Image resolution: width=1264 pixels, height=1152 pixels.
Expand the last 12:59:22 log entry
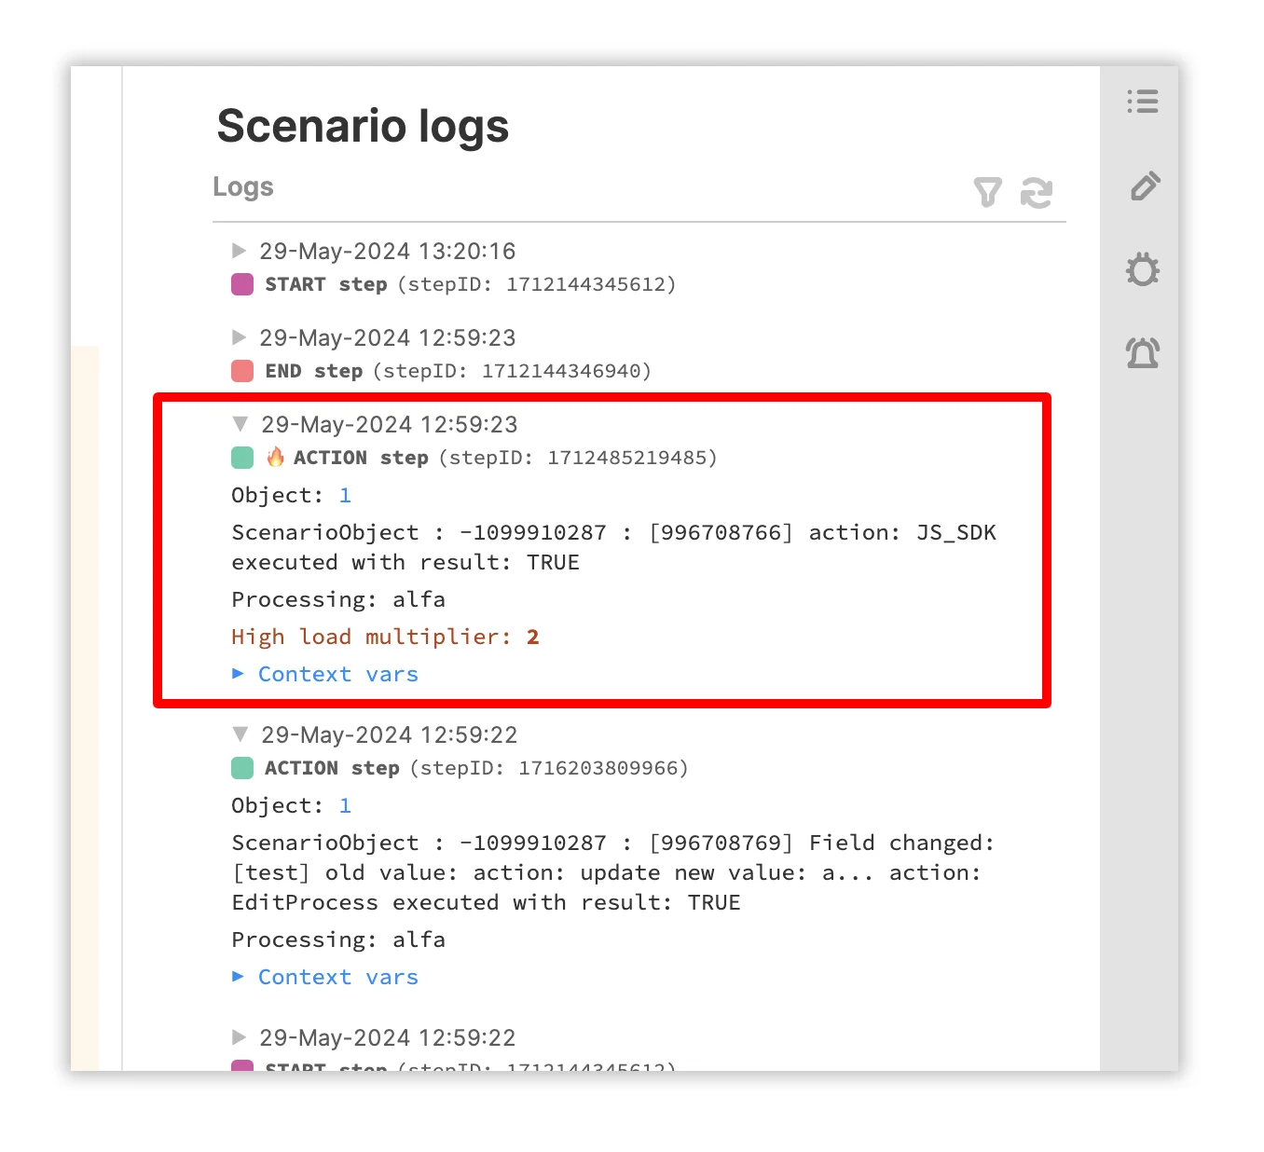click(240, 1037)
